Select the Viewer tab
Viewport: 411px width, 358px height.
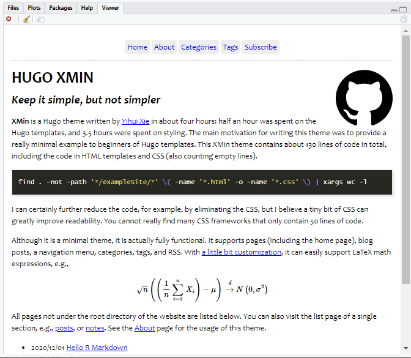(110, 8)
